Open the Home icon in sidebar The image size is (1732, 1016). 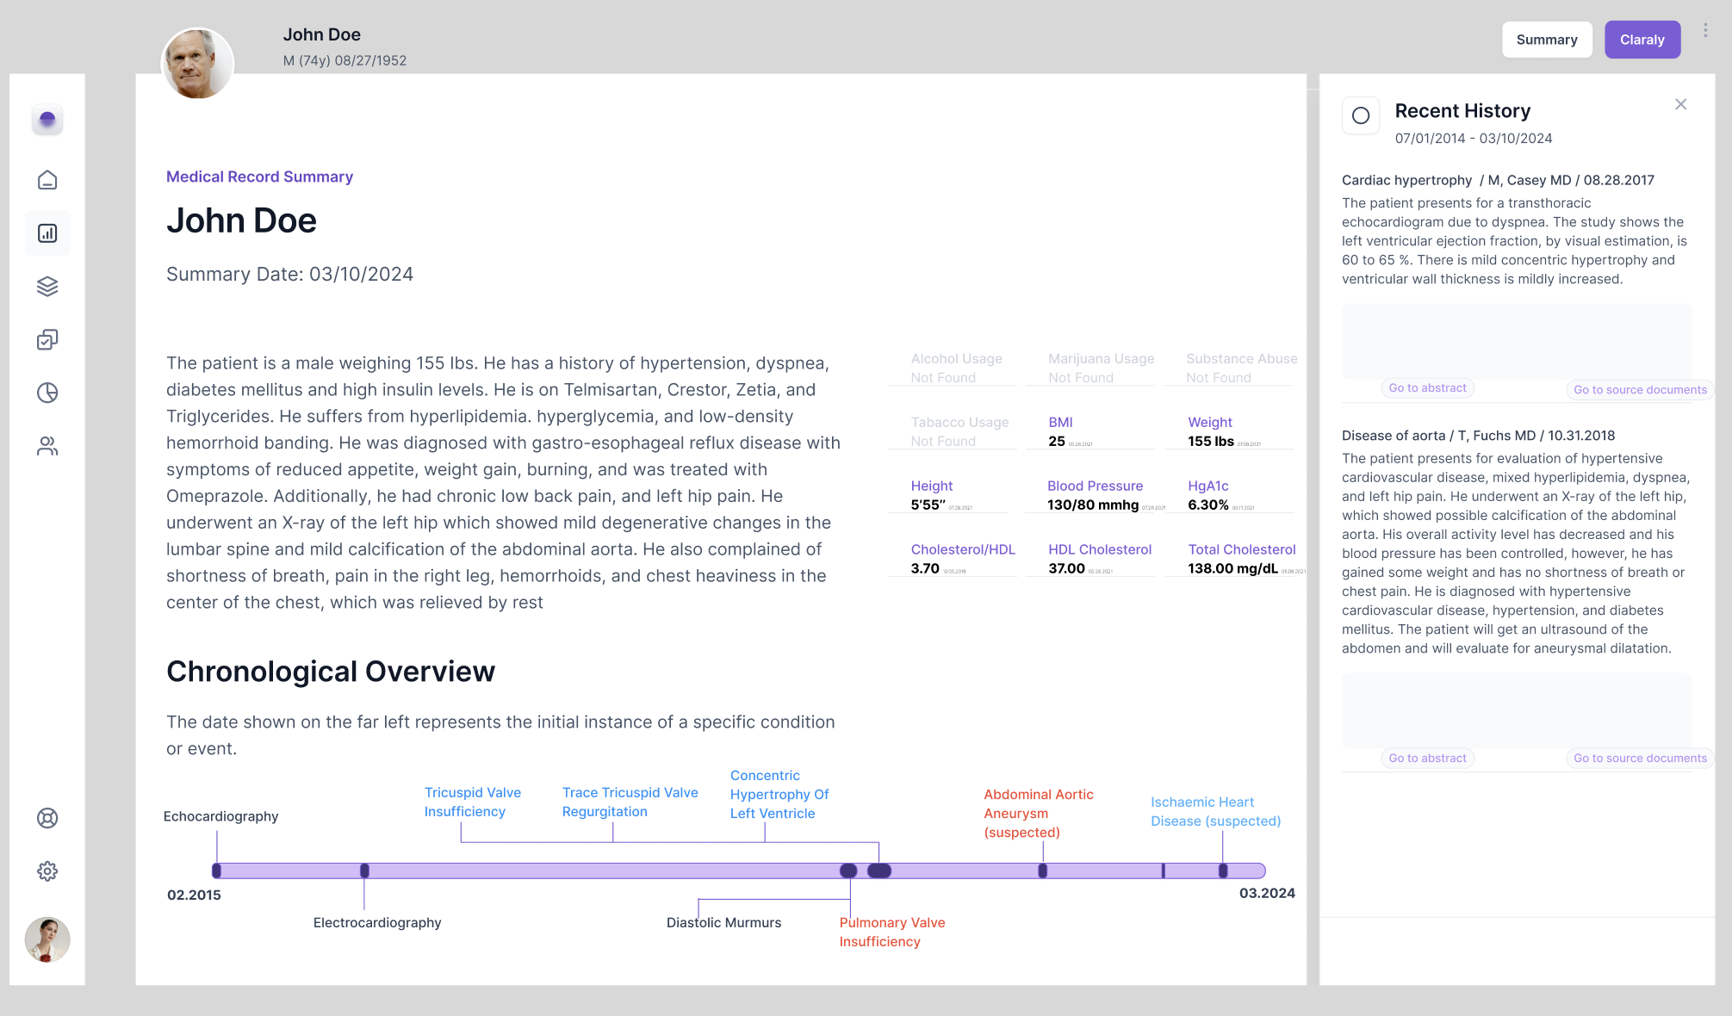(x=47, y=180)
